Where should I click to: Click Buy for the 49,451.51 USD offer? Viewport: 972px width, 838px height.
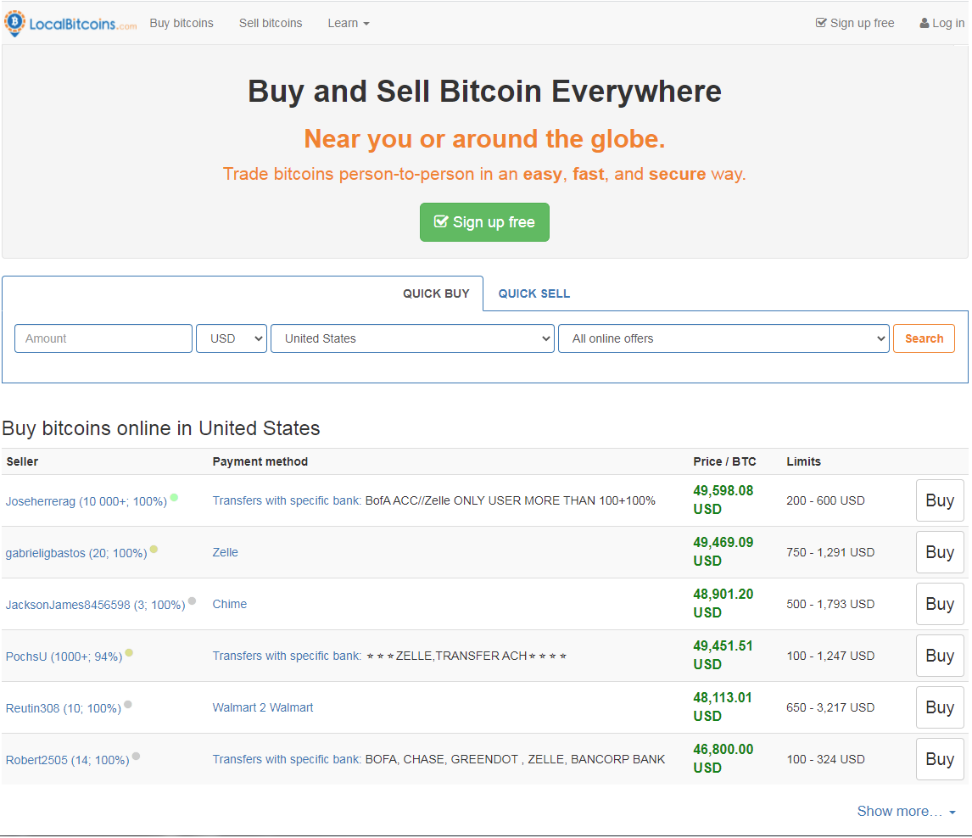[940, 656]
